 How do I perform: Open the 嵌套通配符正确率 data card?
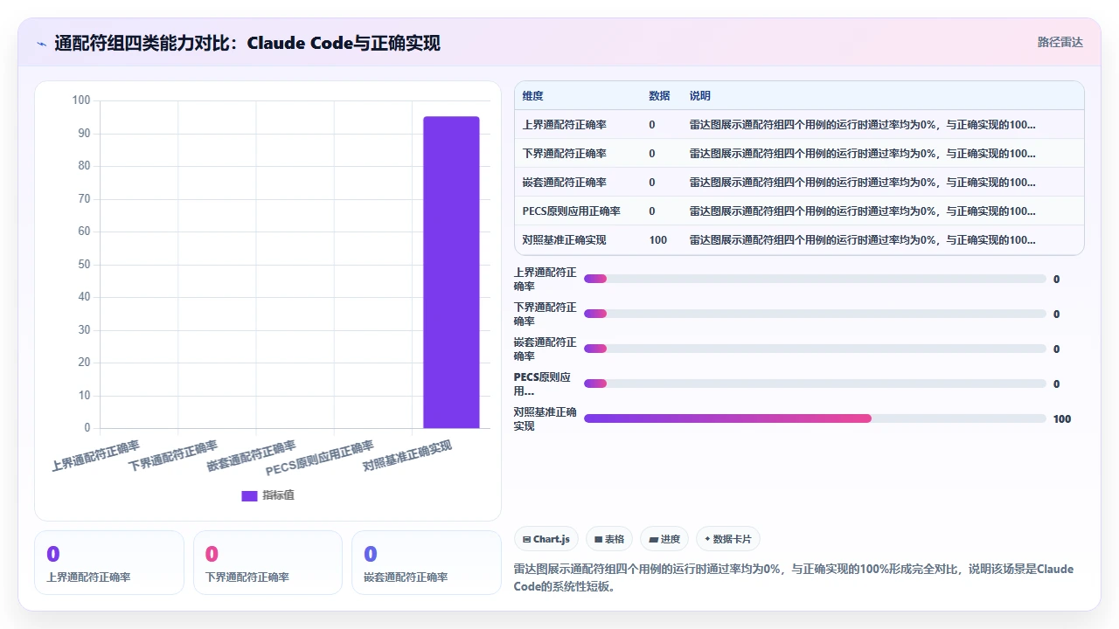pos(427,563)
